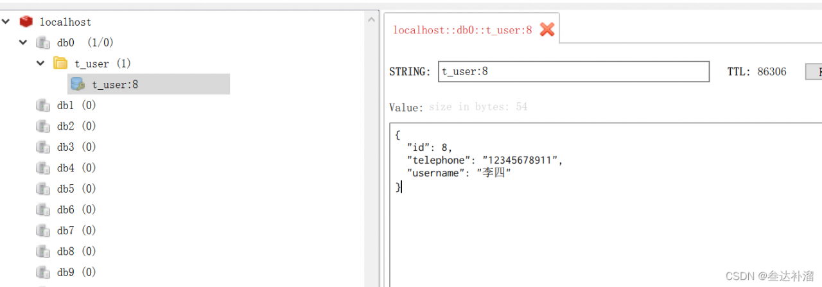Click the db6 database icon
The image size is (822, 287).
[43, 209]
